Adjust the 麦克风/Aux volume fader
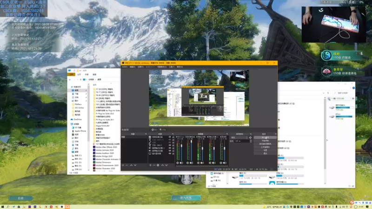Viewport: 372px width, 209px height. click(181, 146)
